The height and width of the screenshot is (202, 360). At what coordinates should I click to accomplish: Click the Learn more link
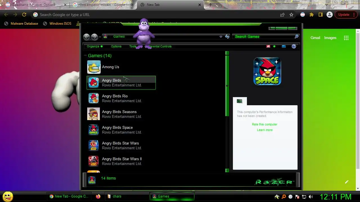pyautogui.click(x=265, y=130)
